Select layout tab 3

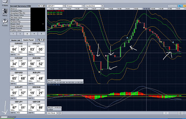[x=27, y=34]
